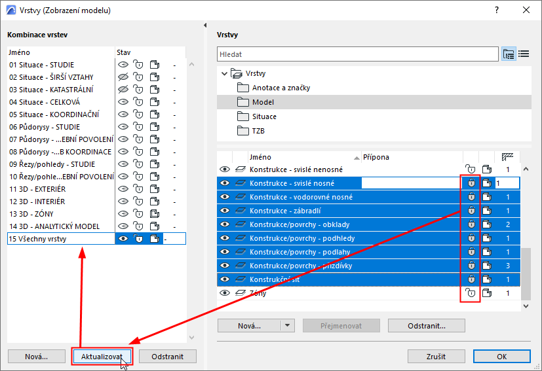542x371 pixels.
Task: Switch to folder tree layer view
Action: point(509,54)
